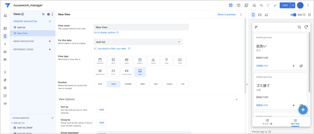The image size is (314, 134).
Task: Open the Security shield section
Action: [5, 80]
